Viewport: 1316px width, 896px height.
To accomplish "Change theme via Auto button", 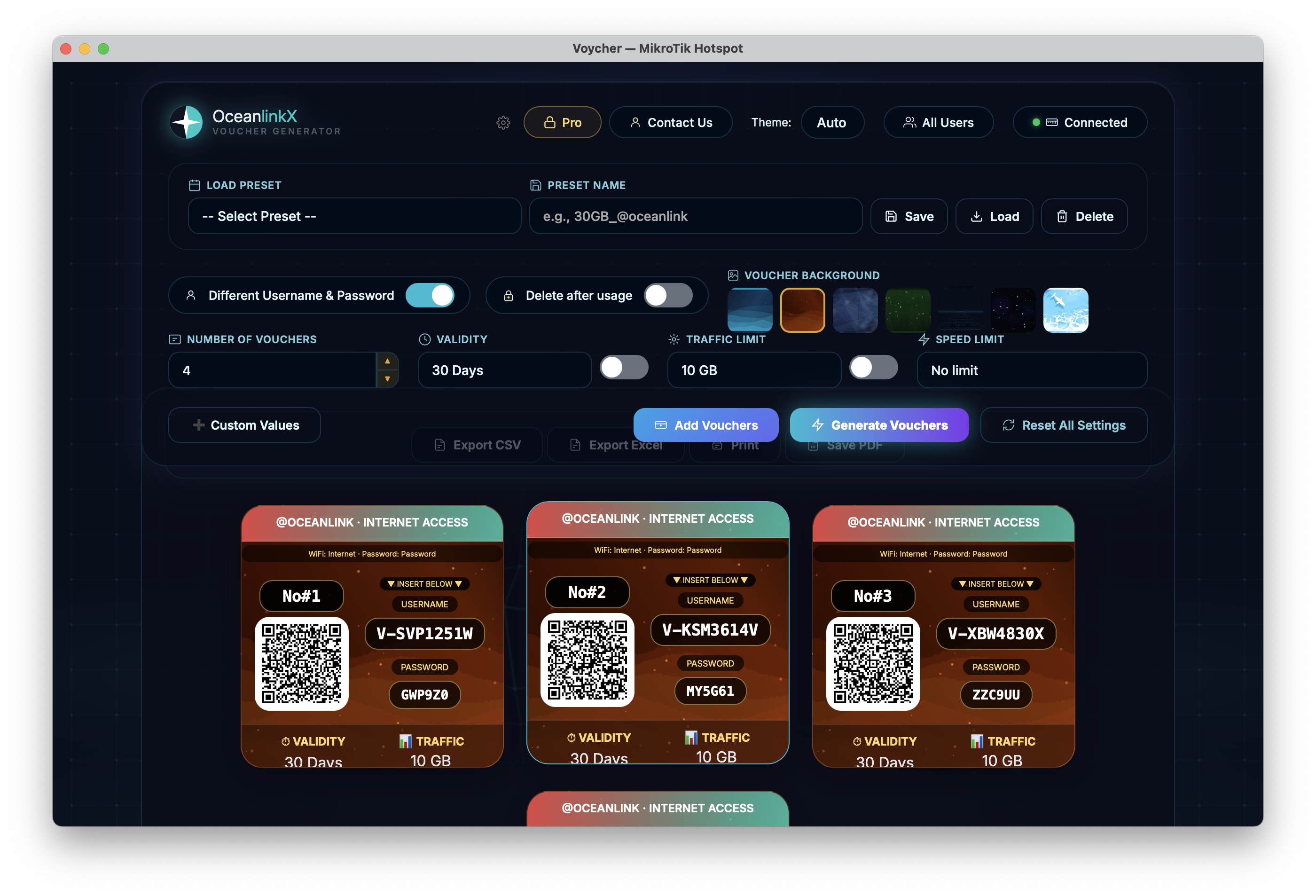I will pos(832,122).
